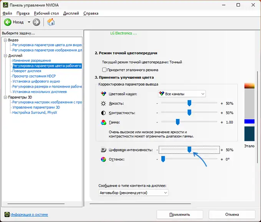Click the system information icon at bottom left
The image size is (261, 222).
[7, 214]
